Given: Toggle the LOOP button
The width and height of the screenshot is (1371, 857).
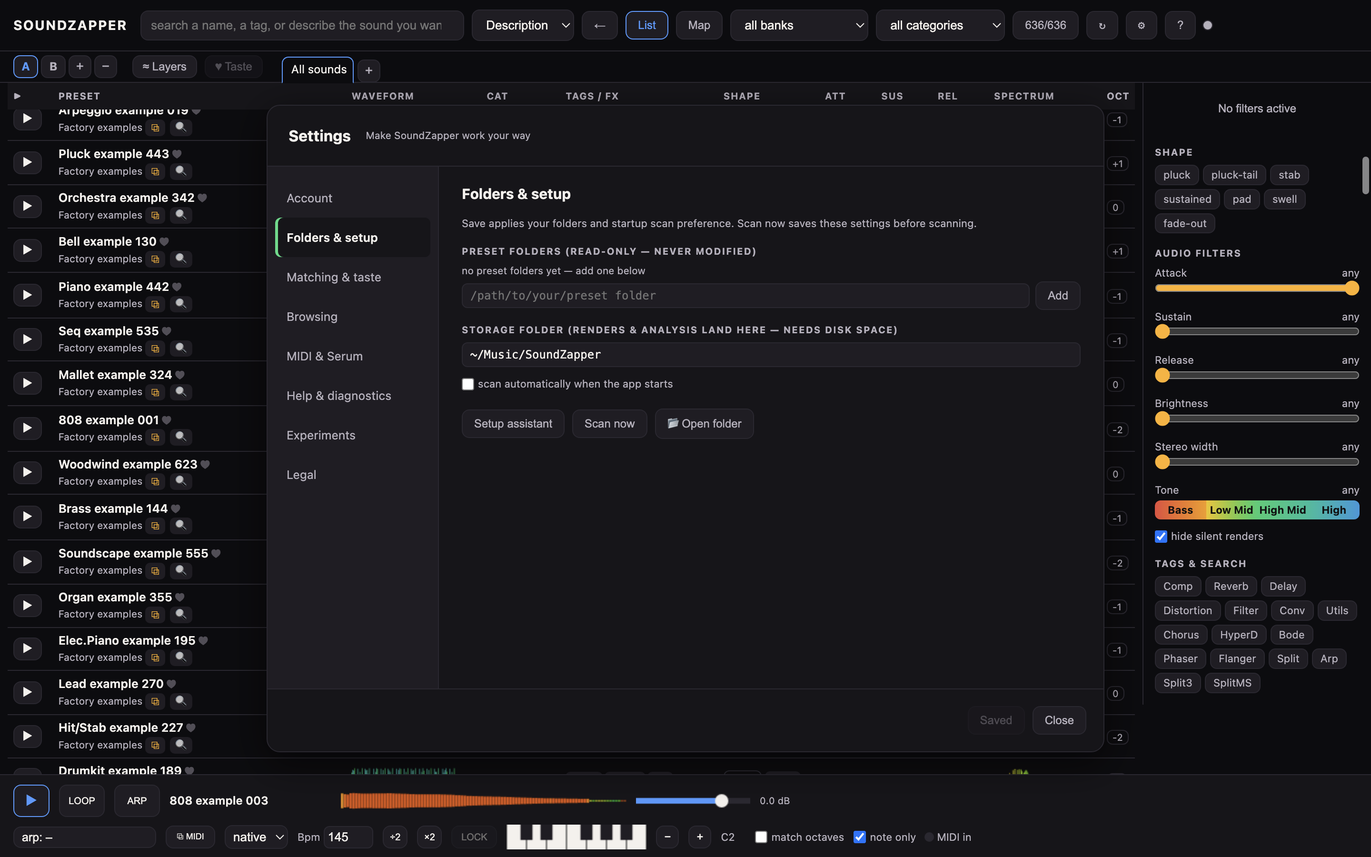Looking at the screenshot, I should 81,801.
